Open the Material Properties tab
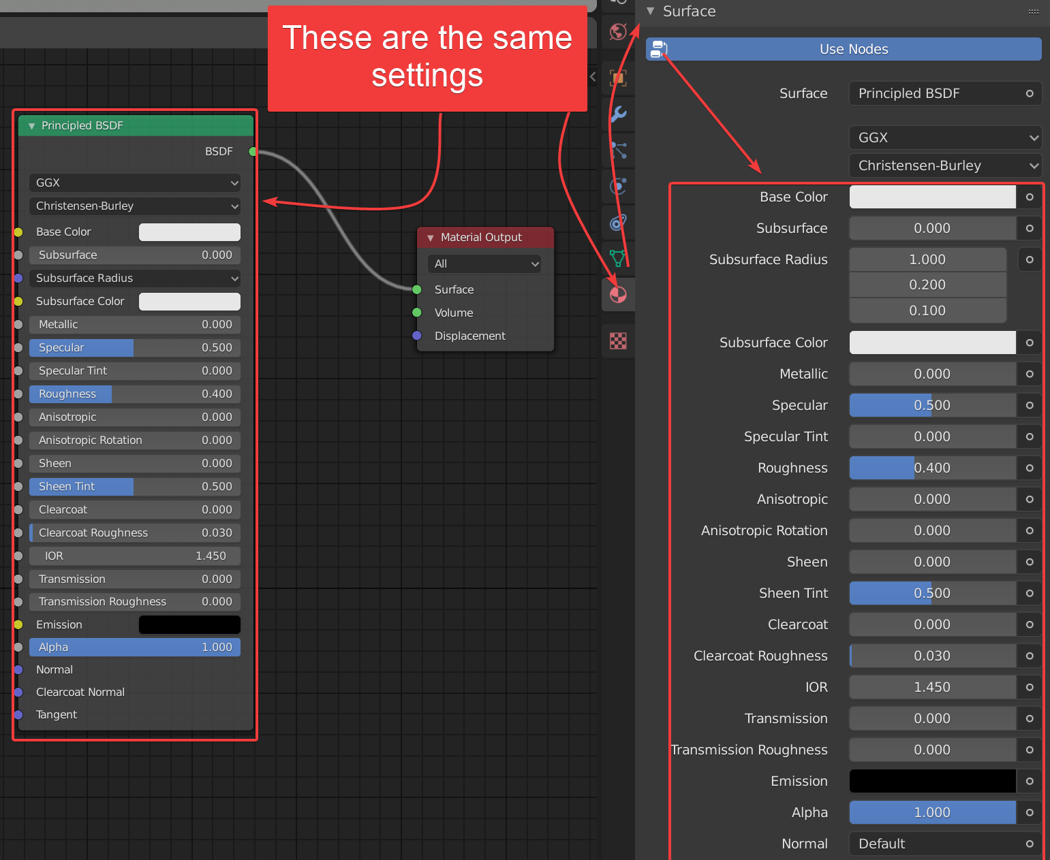 617,294
